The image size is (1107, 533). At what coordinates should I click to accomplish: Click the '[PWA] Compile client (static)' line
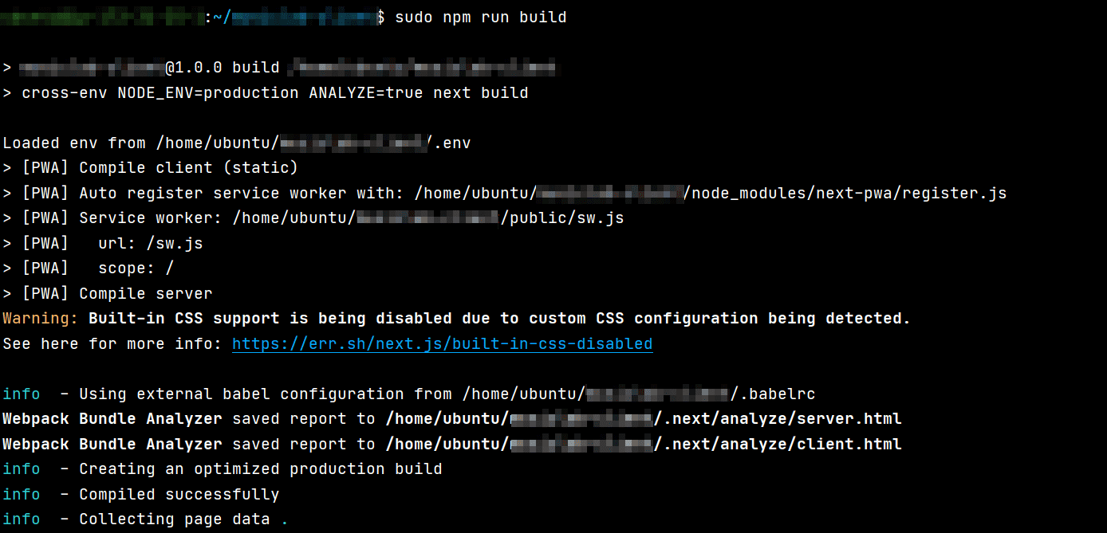160,168
